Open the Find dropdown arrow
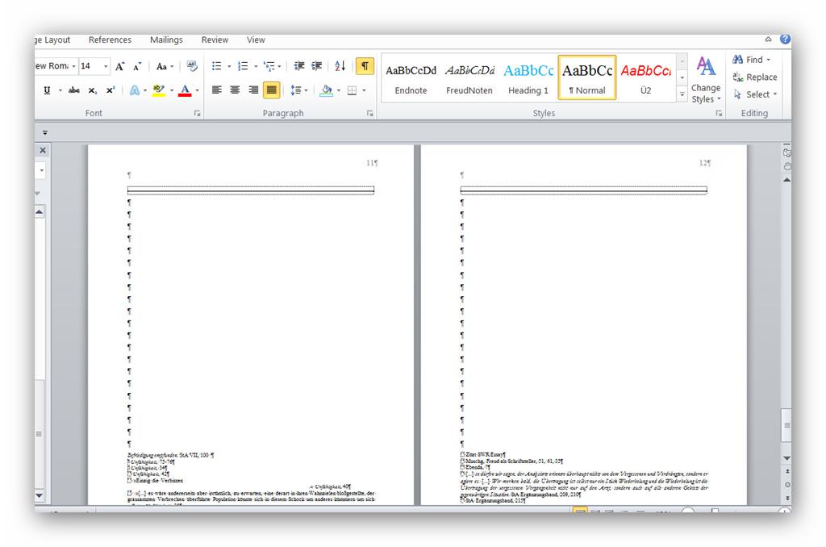The image size is (826, 547). coord(769,60)
